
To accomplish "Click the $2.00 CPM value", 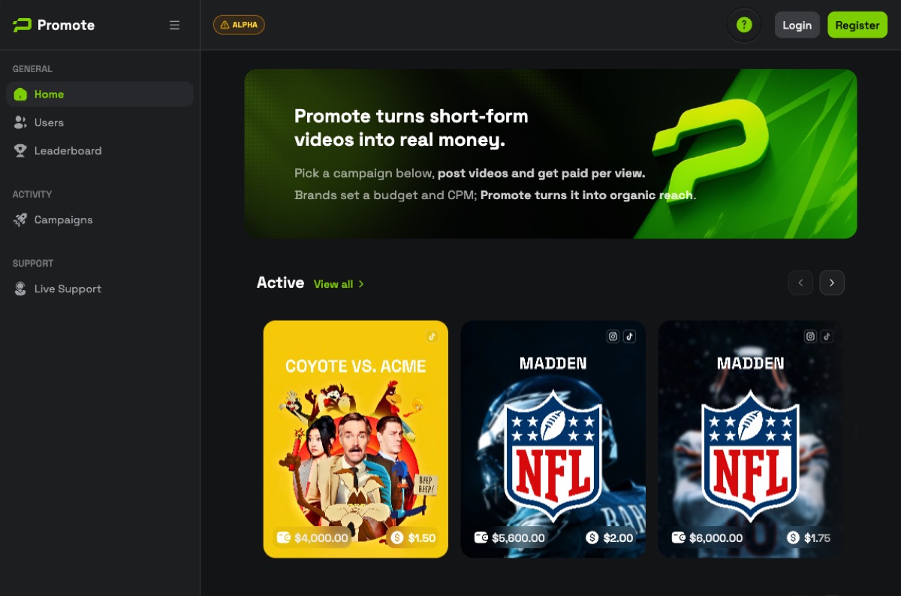I will point(618,538).
